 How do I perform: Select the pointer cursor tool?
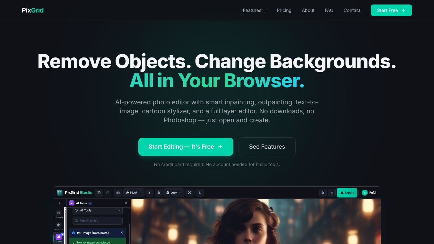[x=149, y=193]
